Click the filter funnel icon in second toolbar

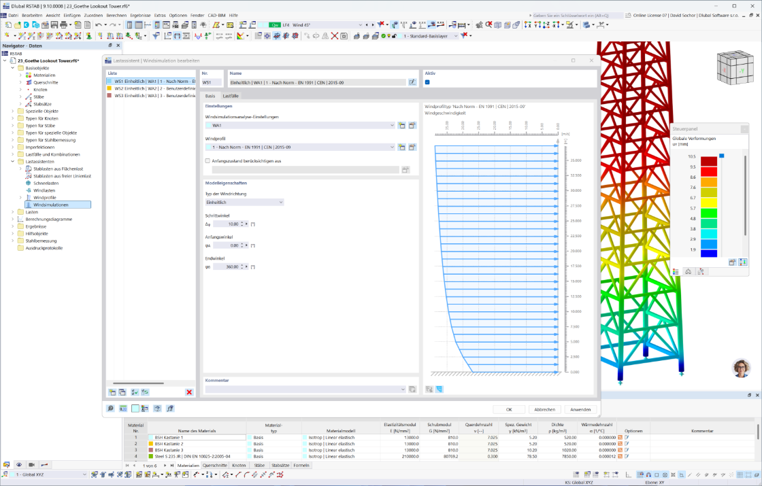tap(156, 36)
